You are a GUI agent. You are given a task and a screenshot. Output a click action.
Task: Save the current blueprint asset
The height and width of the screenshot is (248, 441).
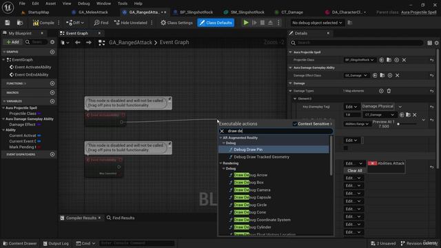[8, 23]
